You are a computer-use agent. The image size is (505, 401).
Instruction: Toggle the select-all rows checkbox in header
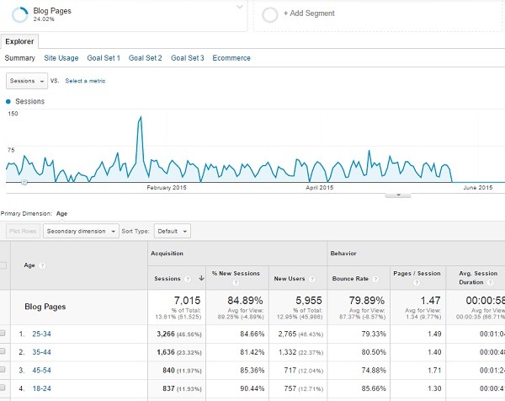(x=3, y=265)
